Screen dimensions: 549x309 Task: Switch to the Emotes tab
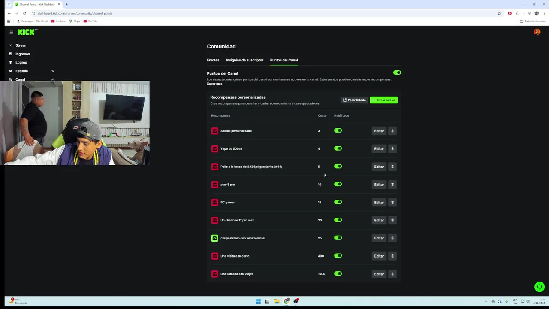213,60
